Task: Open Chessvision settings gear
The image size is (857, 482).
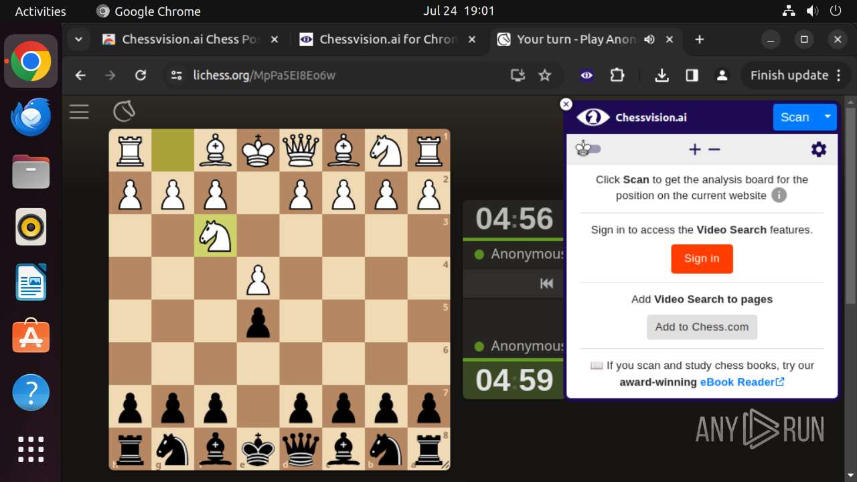Action: (819, 149)
